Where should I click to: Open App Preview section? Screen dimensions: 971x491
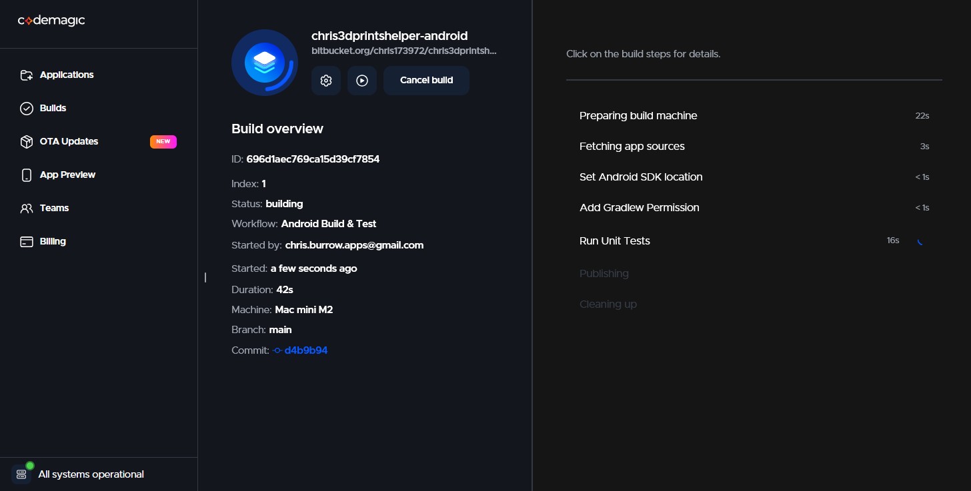[x=67, y=175]
